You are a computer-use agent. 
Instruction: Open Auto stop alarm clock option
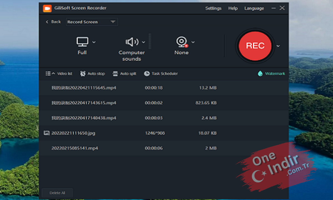pyautogui.click(x=92, y=74)
